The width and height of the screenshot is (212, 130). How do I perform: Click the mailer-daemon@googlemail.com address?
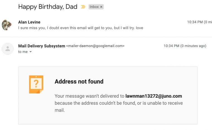pos(95,46)
